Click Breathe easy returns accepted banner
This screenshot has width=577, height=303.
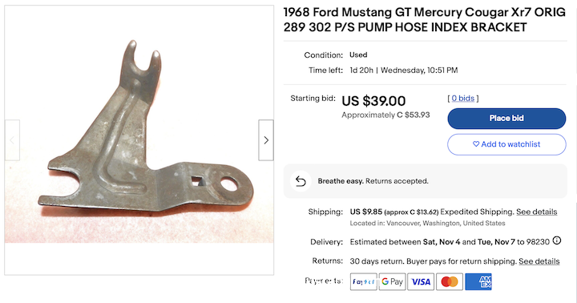(425, 181)
